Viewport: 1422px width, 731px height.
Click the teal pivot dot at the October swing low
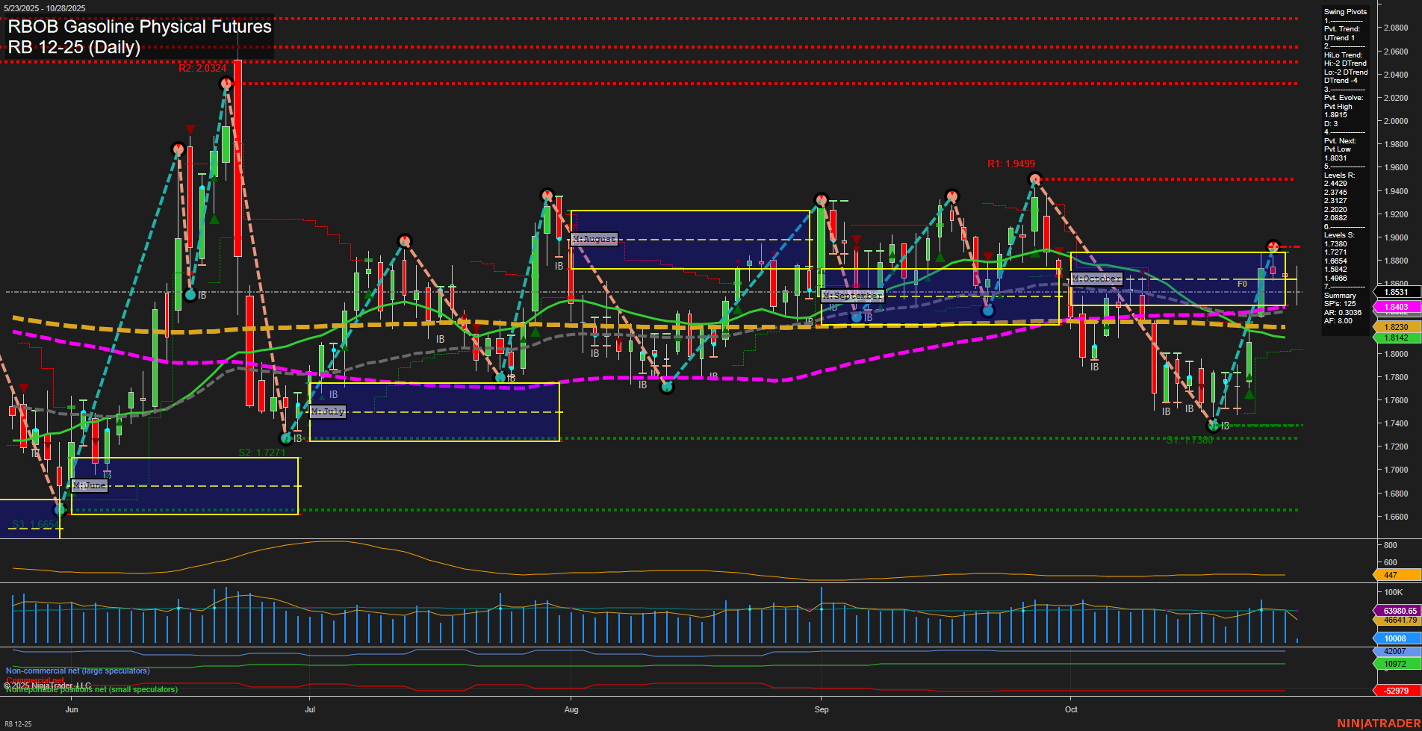[x=1214, y=424]
